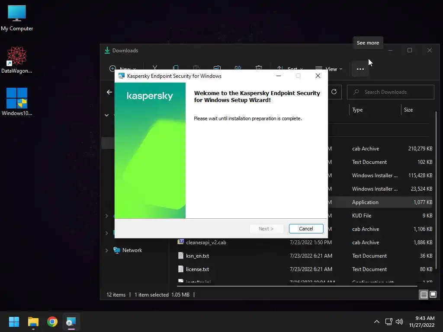This screenshot has width=443, height=332.
Task: Click the Delete trash icon in Downloads toolbar
Action: 259,68
